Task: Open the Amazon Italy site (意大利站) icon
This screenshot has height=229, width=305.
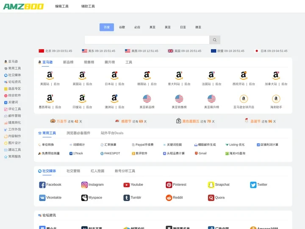Action: coord(179,75)
